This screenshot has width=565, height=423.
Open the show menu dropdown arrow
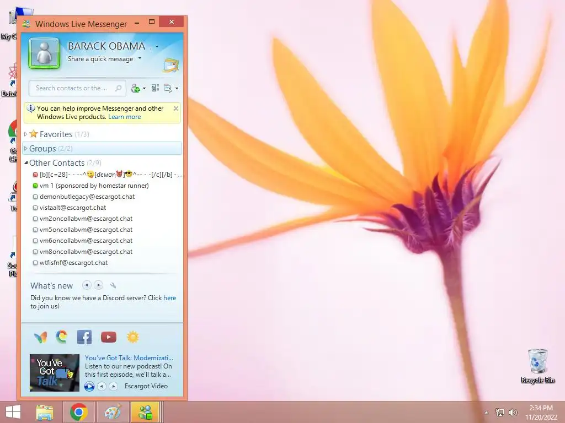[177, 89]
